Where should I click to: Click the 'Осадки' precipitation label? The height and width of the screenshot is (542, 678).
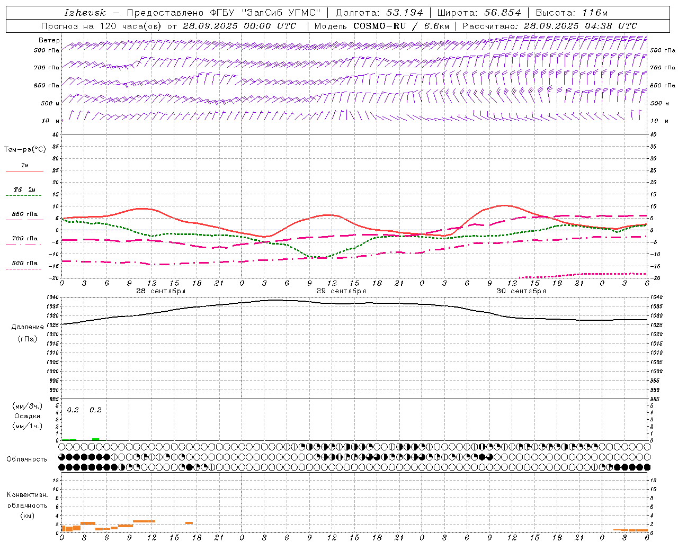click(x=28, y=416)
